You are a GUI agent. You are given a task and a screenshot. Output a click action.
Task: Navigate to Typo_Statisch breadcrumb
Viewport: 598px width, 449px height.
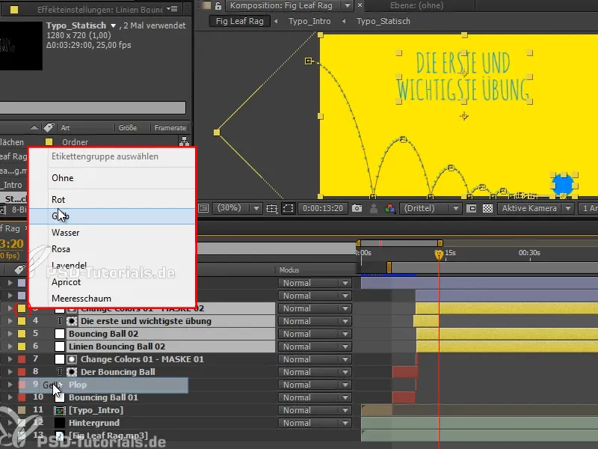click(x=383, y=21)
